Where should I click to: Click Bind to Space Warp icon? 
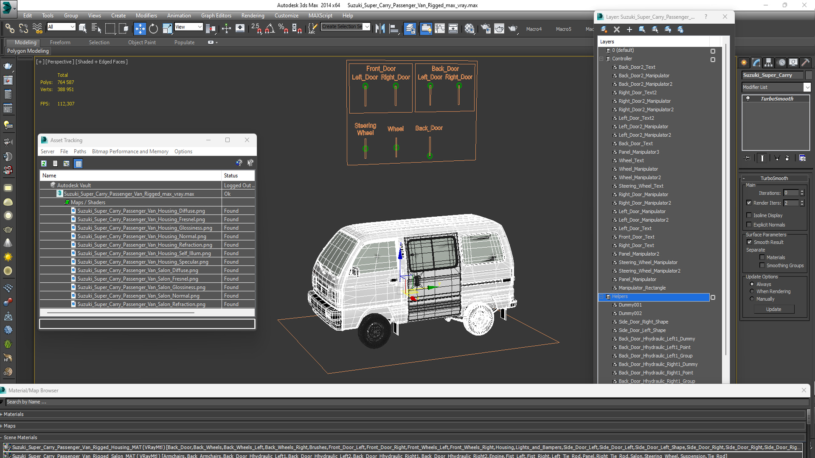point(37,28)
